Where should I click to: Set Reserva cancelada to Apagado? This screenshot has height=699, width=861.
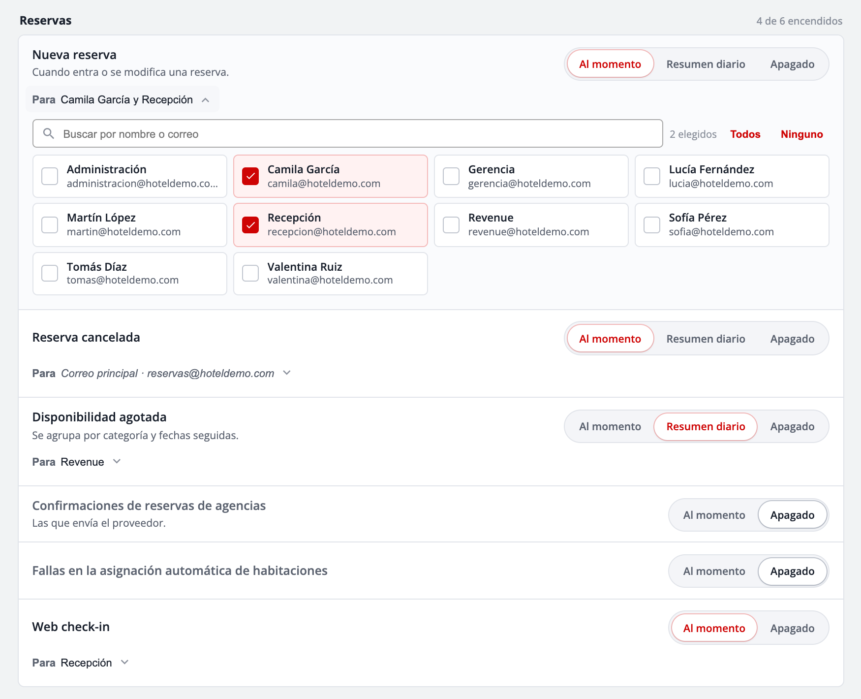[x=792, y=339]
